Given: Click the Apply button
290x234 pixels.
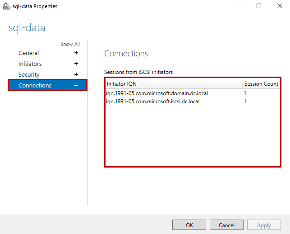Looking at the screenshot, I should [264, 225].
